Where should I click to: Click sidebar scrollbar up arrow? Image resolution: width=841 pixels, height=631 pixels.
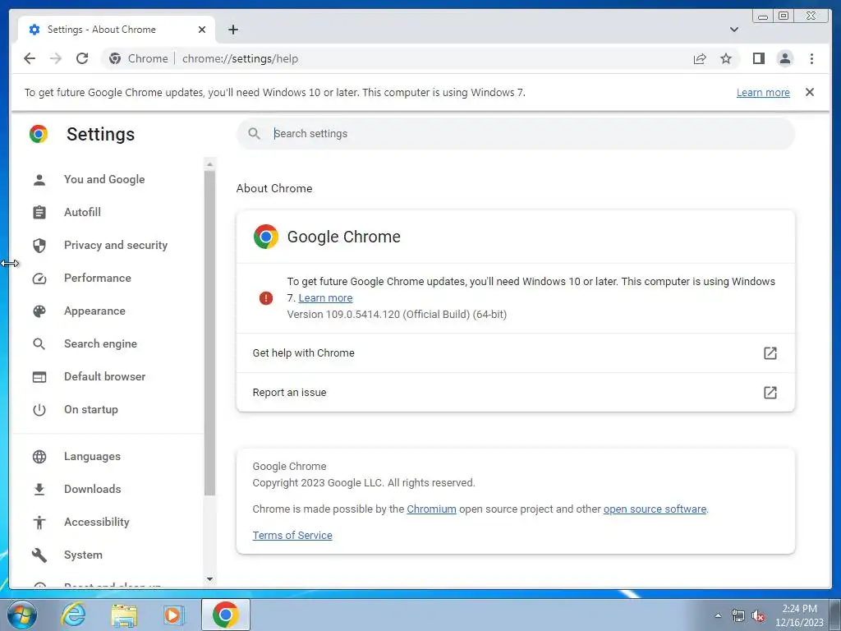209,164
